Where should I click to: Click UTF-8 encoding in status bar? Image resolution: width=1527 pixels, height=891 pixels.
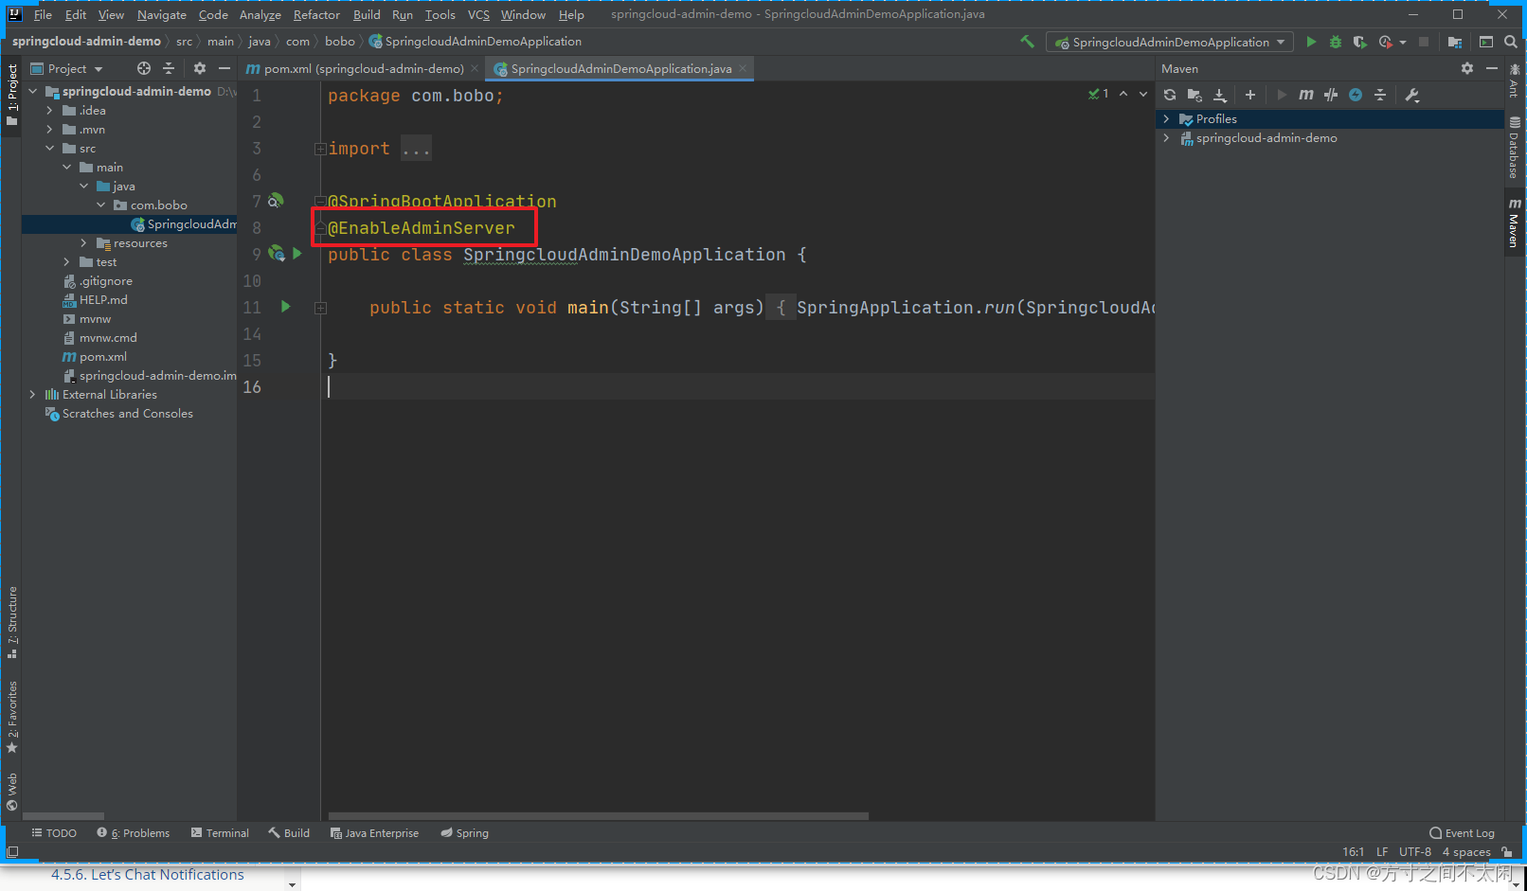pos(1415,851)
